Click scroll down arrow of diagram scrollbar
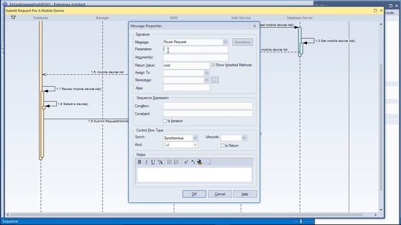Image resolution: width=401 pixels, height=225 pixels. pyautogui.click(x=381, y=210)
